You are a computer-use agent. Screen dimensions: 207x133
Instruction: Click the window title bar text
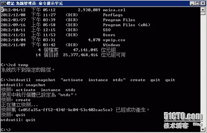coord(35,3)
